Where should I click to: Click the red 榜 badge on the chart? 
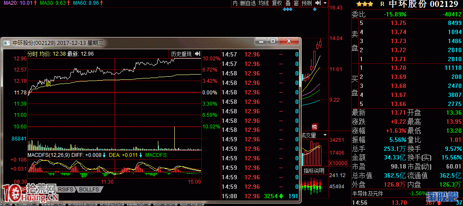coord(314,127)
